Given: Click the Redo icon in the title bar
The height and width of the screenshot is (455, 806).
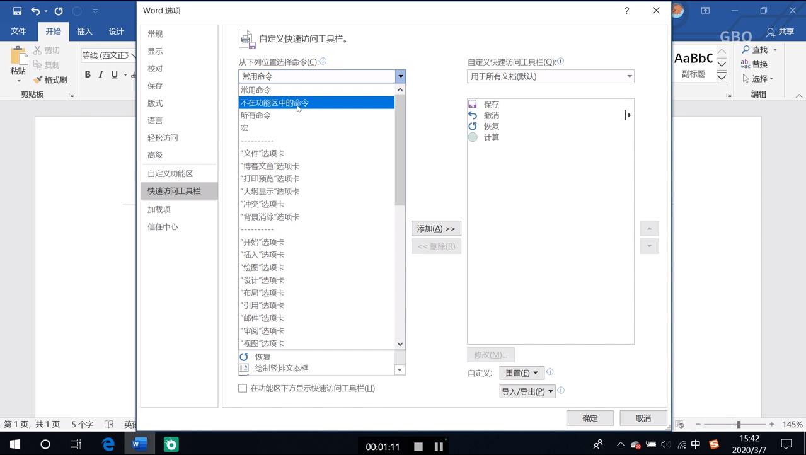Looking at the screenshot, I should pyautogui.click(x=59, y=11).
